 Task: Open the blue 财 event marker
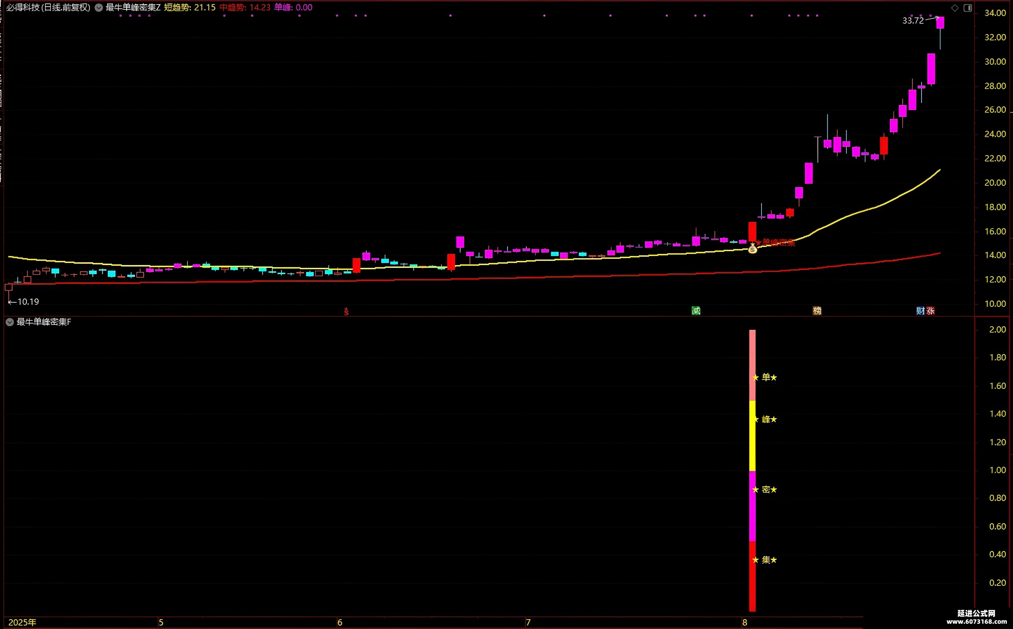click(x=920, y=310)
